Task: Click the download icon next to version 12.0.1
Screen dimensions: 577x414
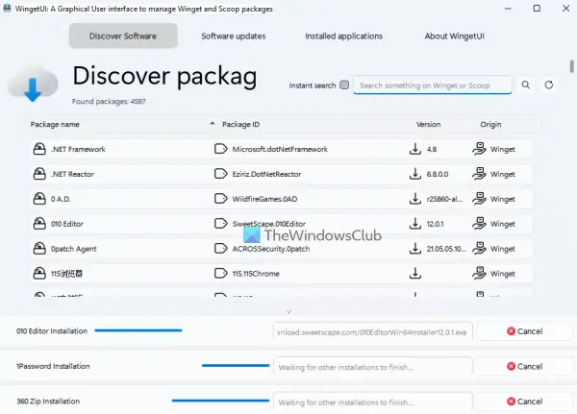Action: pos(415,224)
